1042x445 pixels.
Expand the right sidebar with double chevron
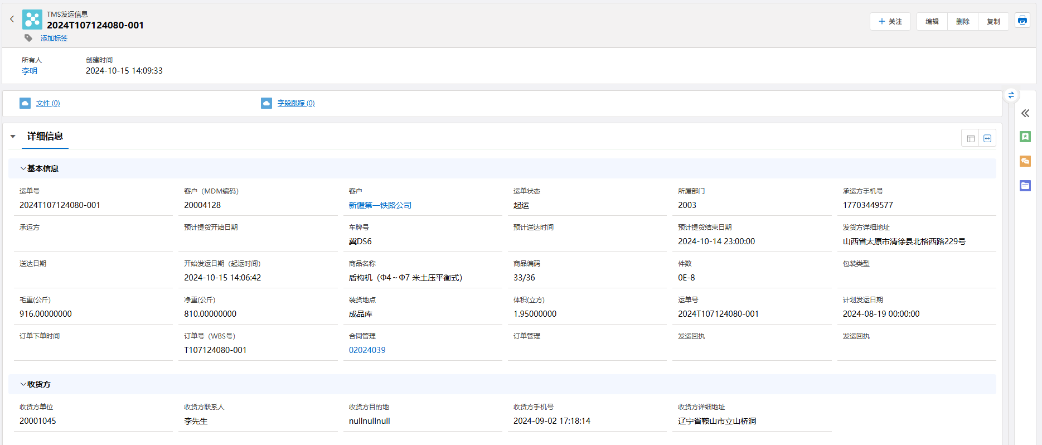tap(1025, 113)
